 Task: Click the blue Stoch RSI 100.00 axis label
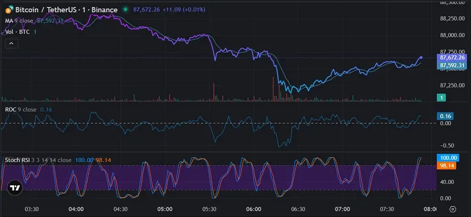[447, 158]
